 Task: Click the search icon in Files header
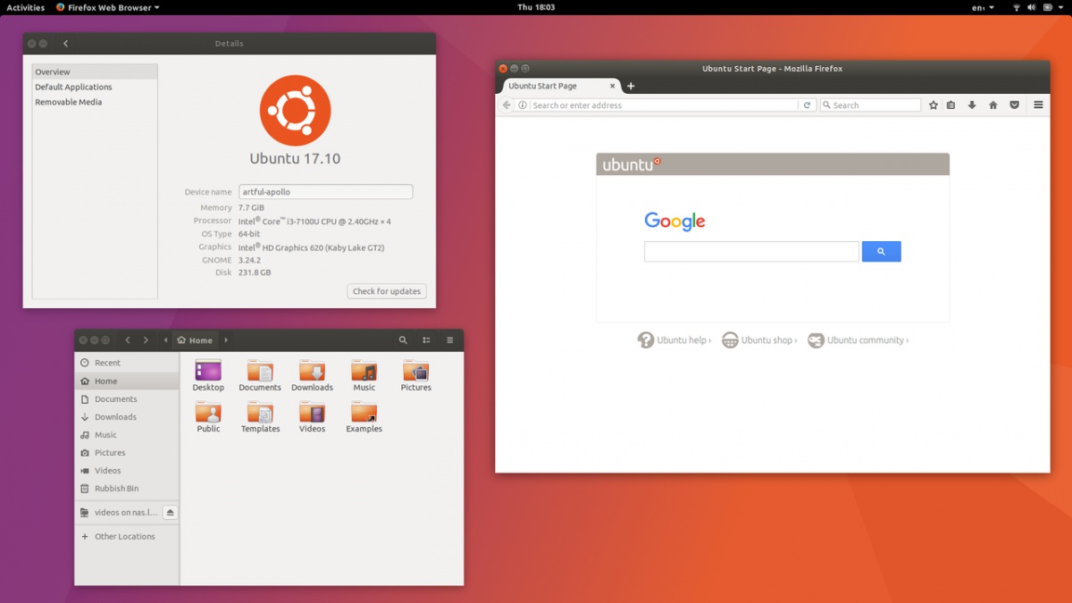[x=403, y=340]
